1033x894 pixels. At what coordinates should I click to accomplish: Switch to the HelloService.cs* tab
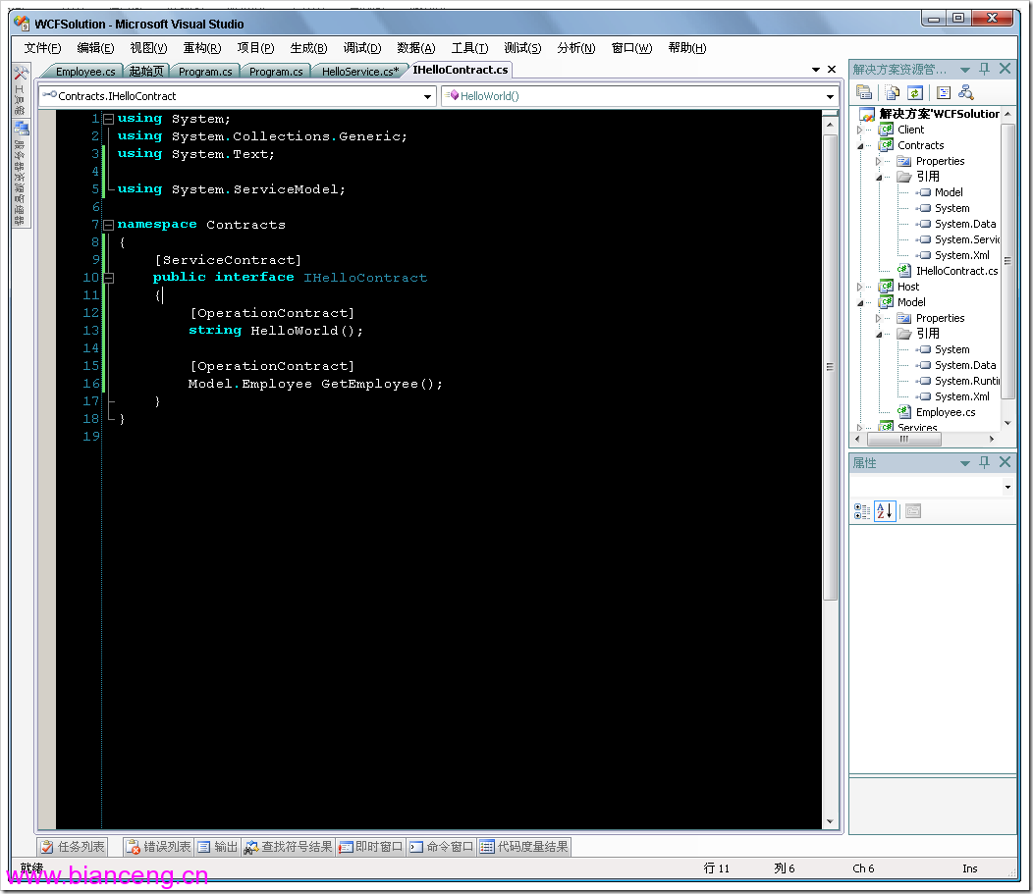pos(359,71)
